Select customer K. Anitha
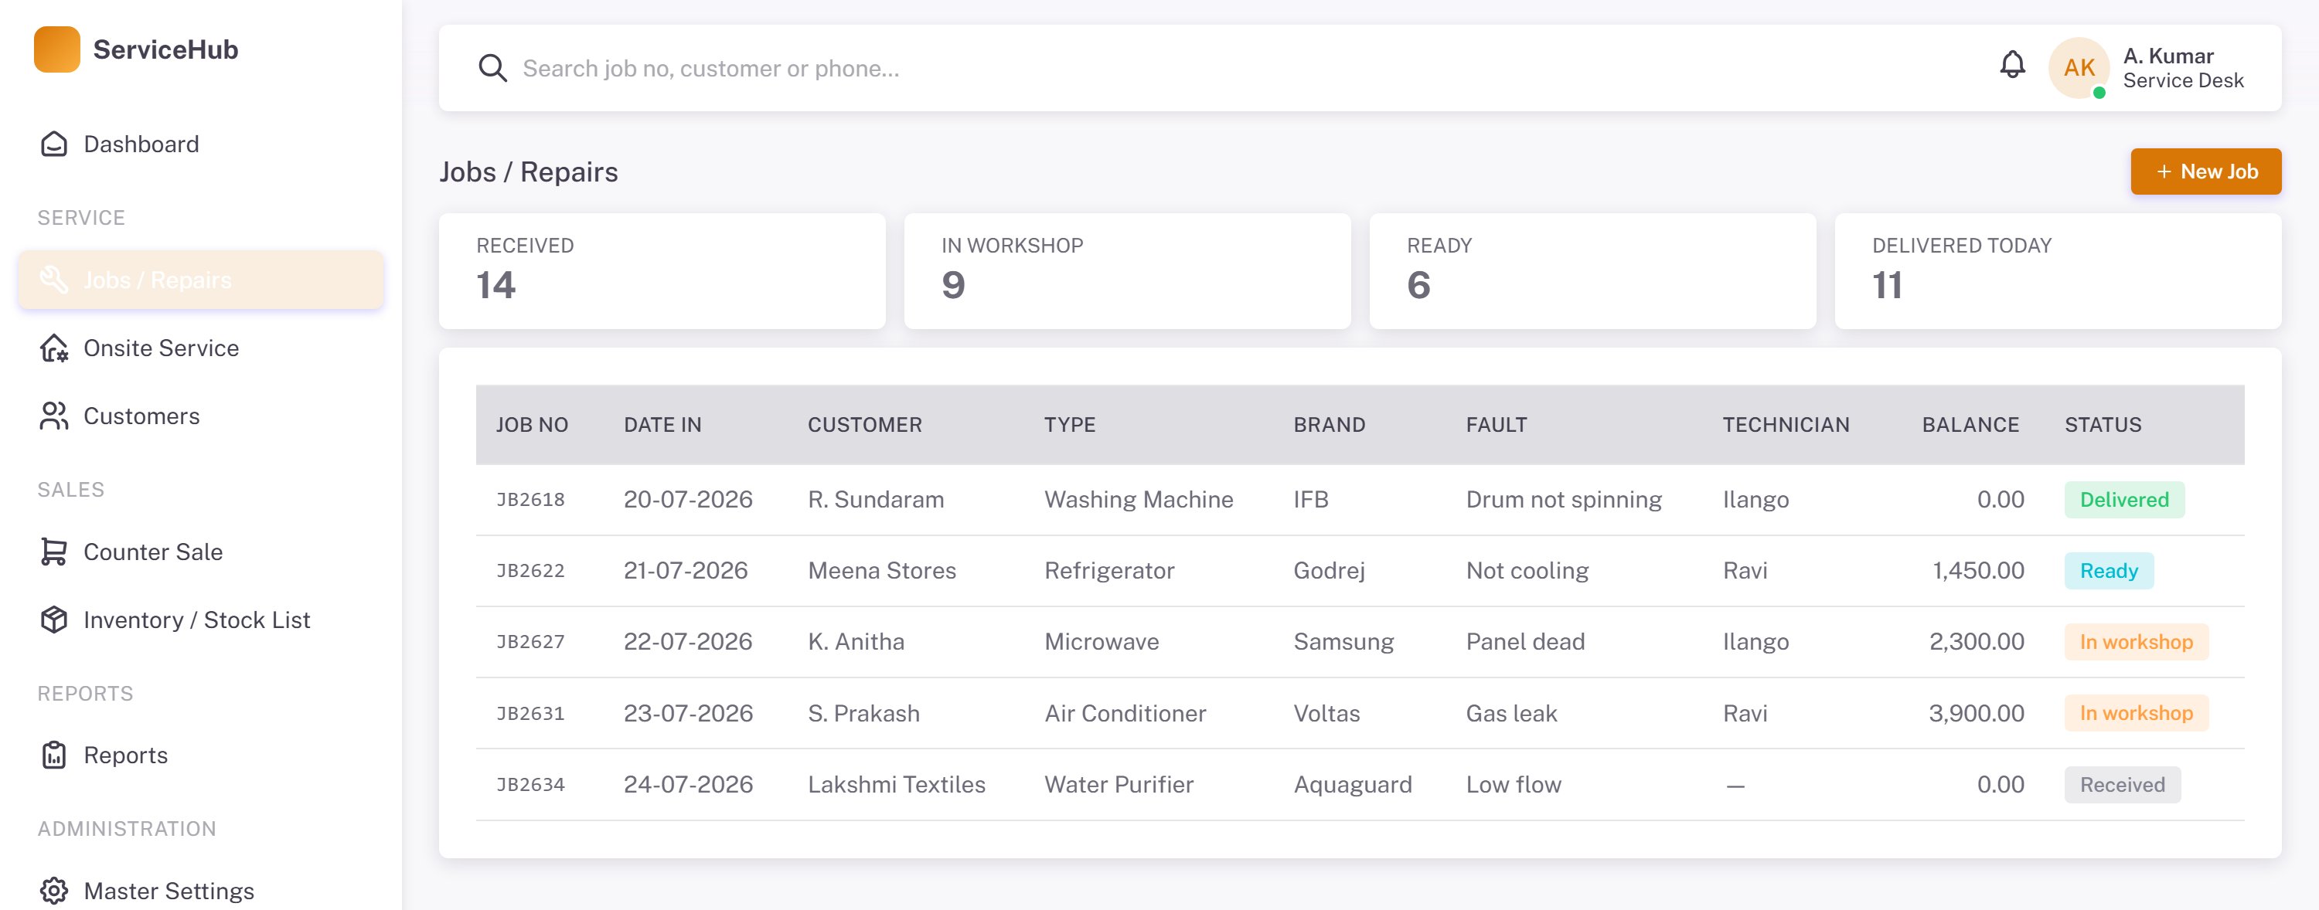 tap(855, 642)
